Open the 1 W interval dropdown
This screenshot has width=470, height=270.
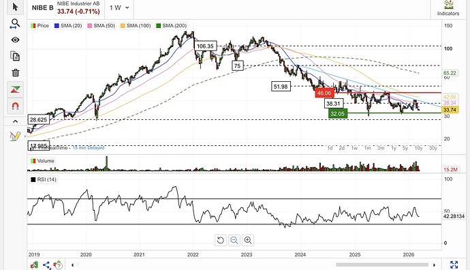pyautogui.click(x=119, y=7)
